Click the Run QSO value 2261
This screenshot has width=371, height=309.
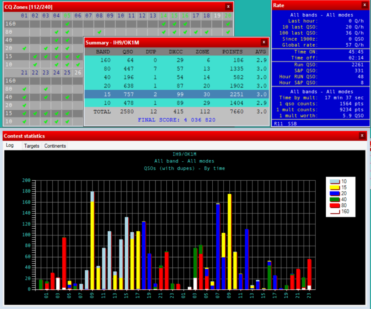[x=357, y=64]
